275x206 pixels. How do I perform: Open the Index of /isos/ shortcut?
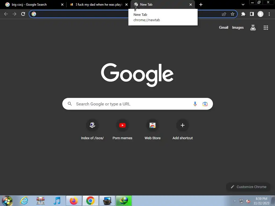click(x=92, y=130)
